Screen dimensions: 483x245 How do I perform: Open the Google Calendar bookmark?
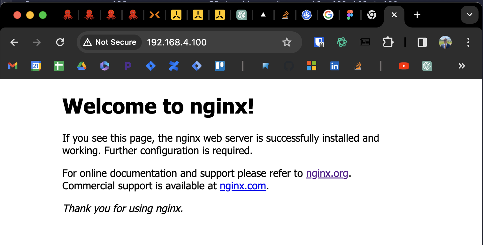pyautogui.click(x=36, y=66)
